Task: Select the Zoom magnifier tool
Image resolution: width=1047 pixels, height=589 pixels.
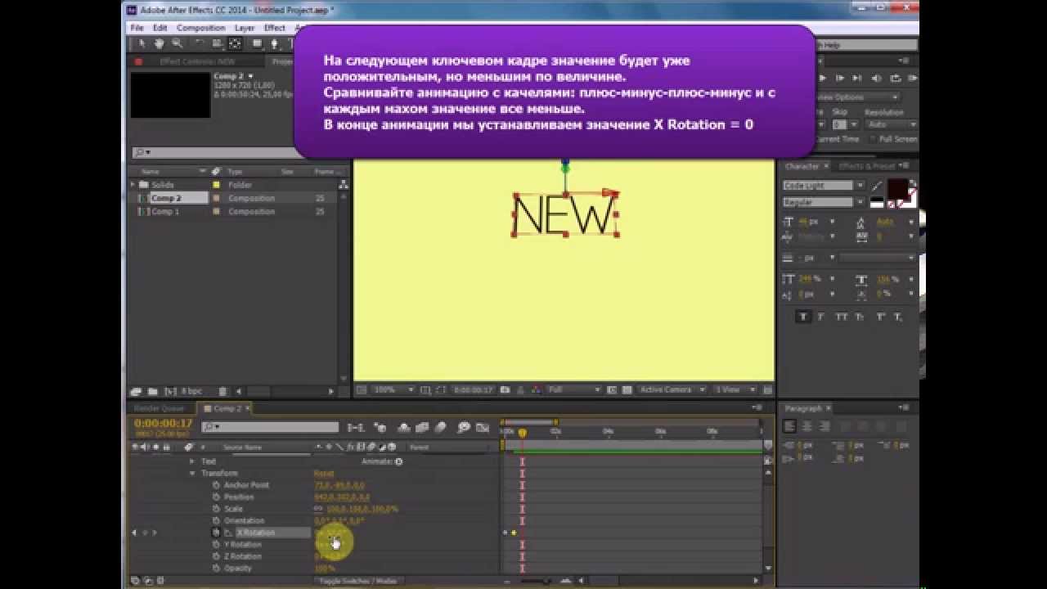Action: click(x=177, y=43)
